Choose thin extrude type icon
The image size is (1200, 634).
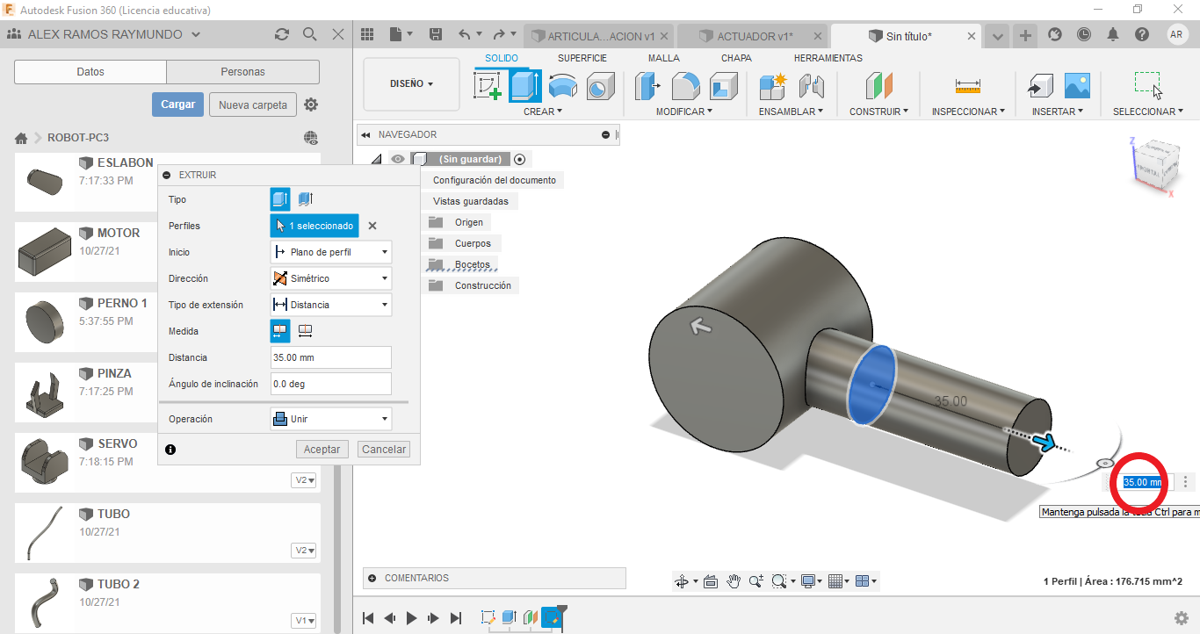click(x=305, y=199)
